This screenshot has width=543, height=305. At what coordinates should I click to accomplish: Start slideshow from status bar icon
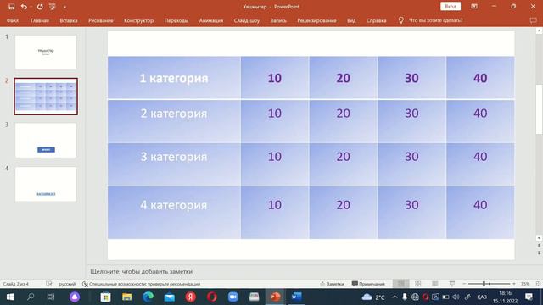click(452, 284)
